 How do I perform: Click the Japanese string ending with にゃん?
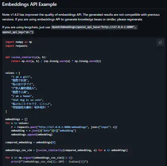click(32, 104)
